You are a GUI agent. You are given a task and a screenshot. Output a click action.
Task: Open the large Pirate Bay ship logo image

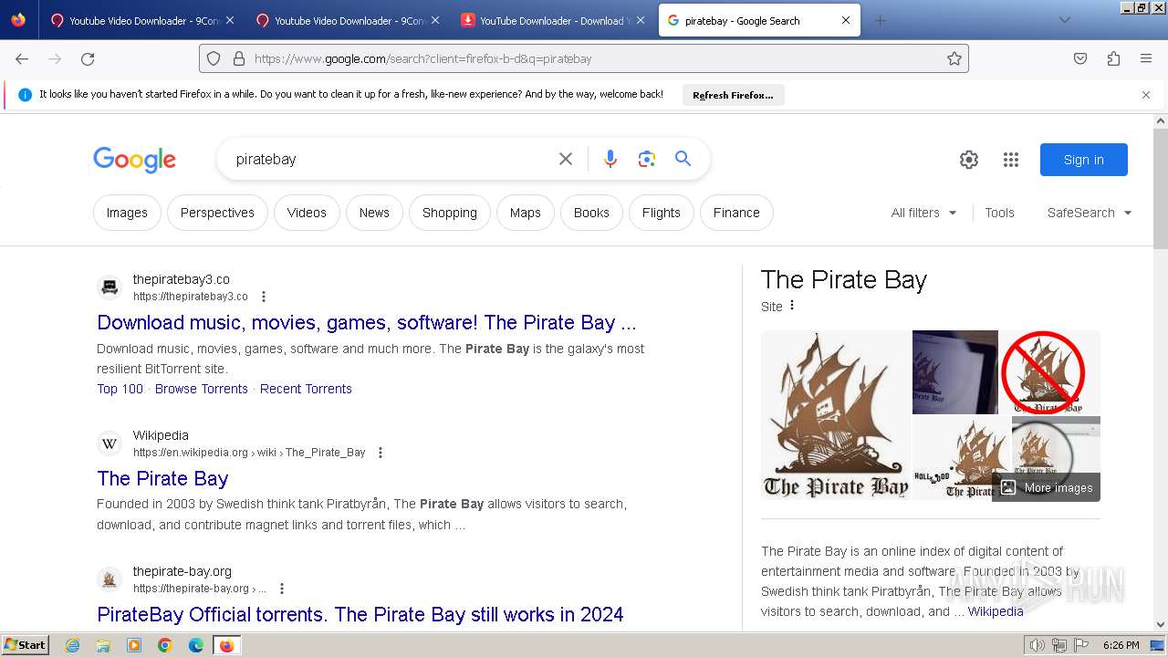point(836,415)
